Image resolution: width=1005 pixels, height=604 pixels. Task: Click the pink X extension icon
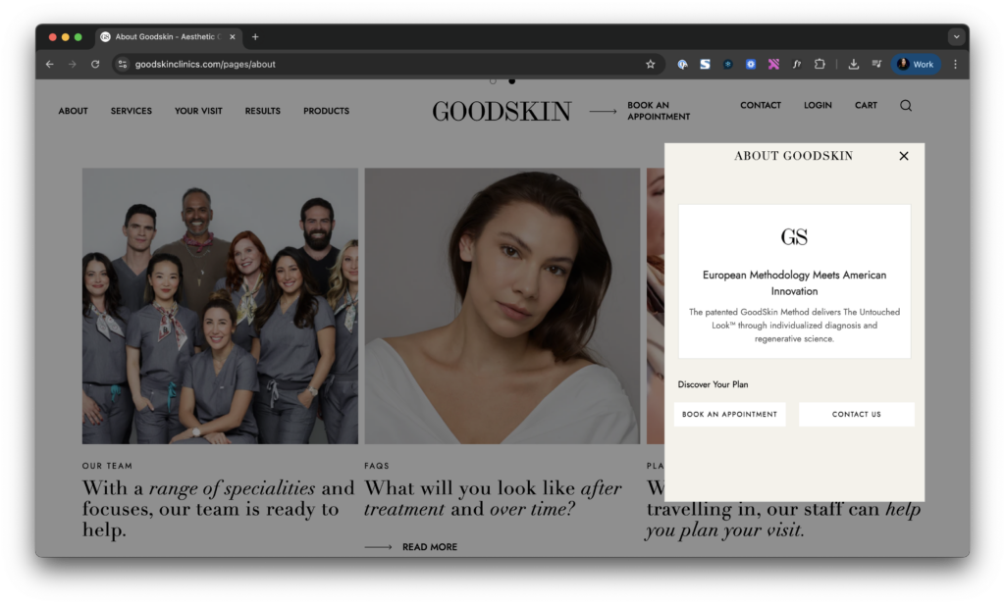pyautogui.click(x=773, y=63)
